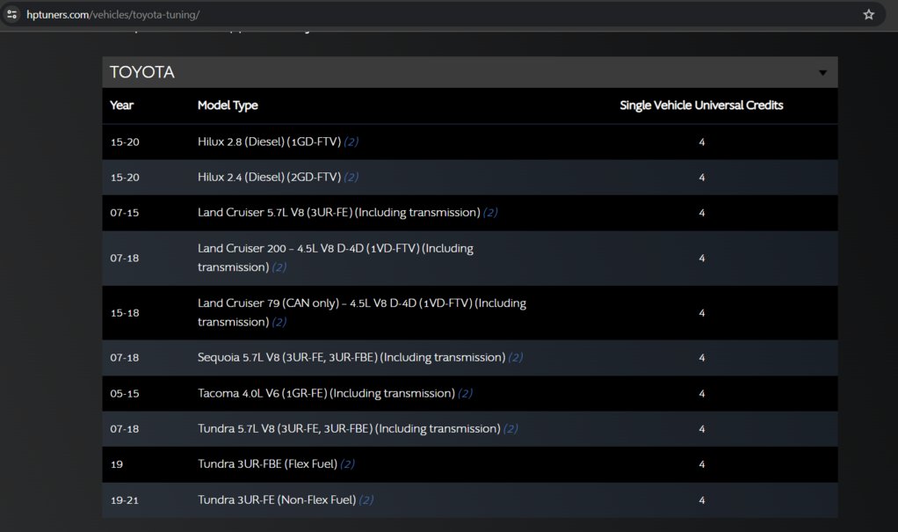The width and height of the screenshot is (898, 532).
Task: Open footnote (2) on Tundra 3UR-FBE Flex Fuel row
Action: pyautogui.click(x=347, y=463)
